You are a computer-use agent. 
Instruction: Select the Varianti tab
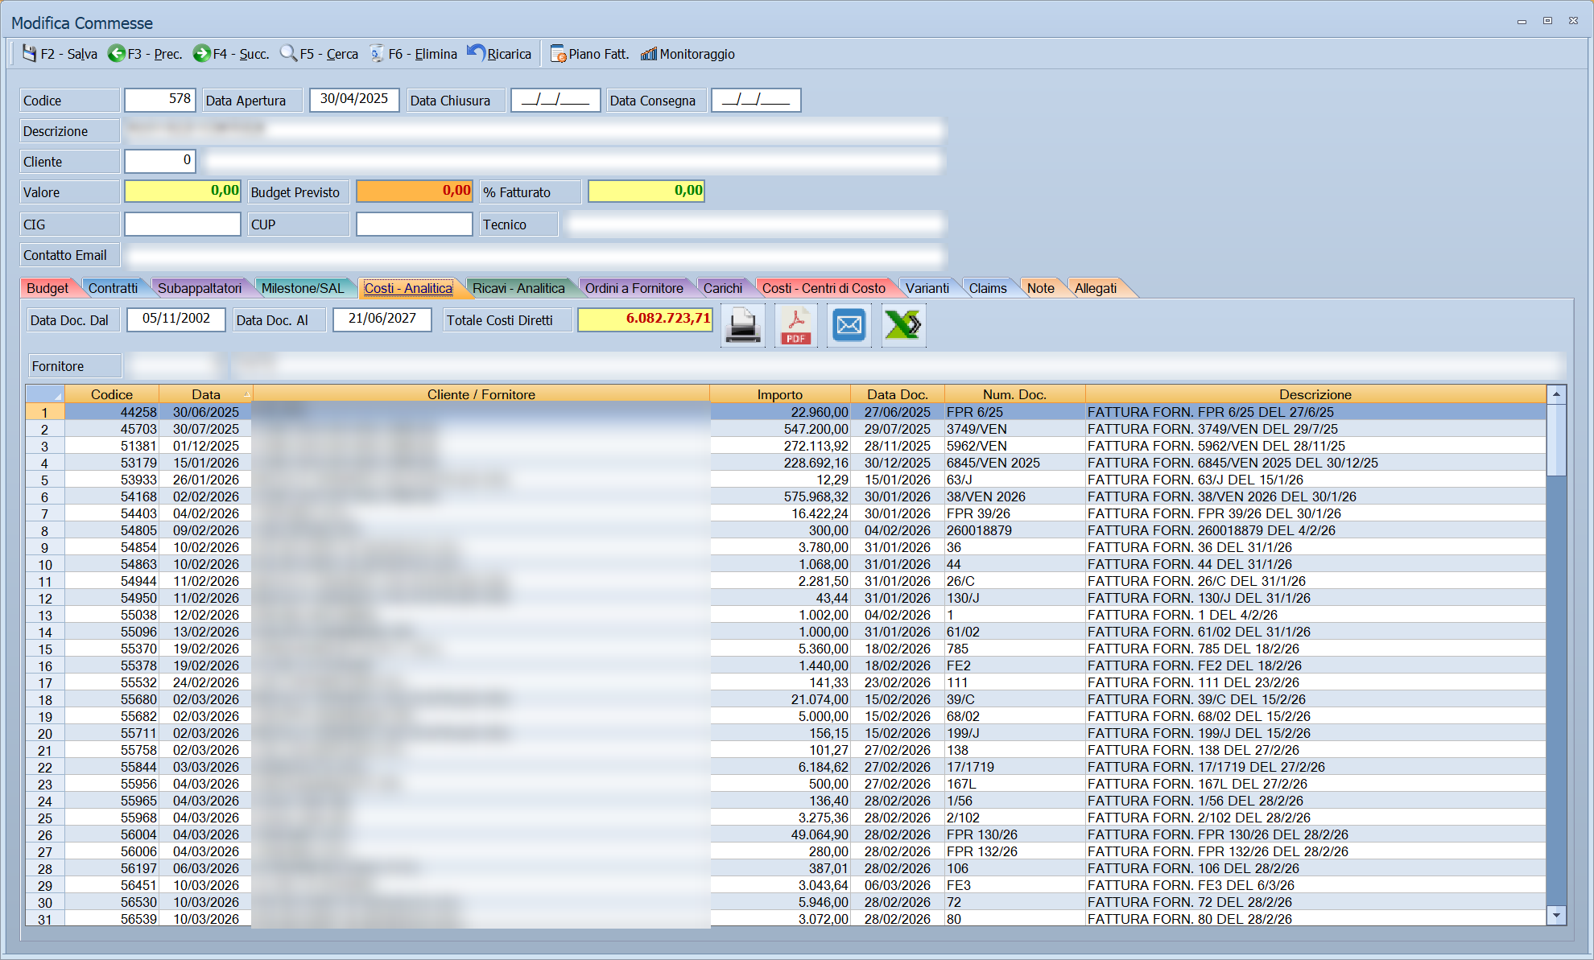click(x=927, y=288)
